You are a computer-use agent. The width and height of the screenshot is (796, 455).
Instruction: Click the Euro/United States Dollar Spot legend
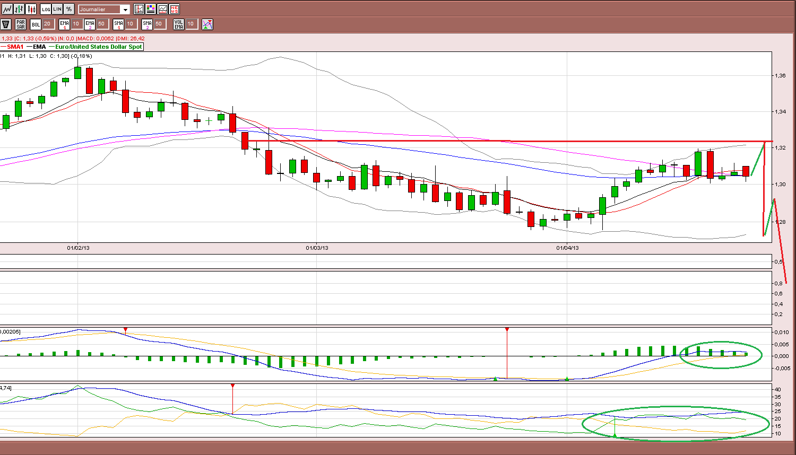click(99, 47)
